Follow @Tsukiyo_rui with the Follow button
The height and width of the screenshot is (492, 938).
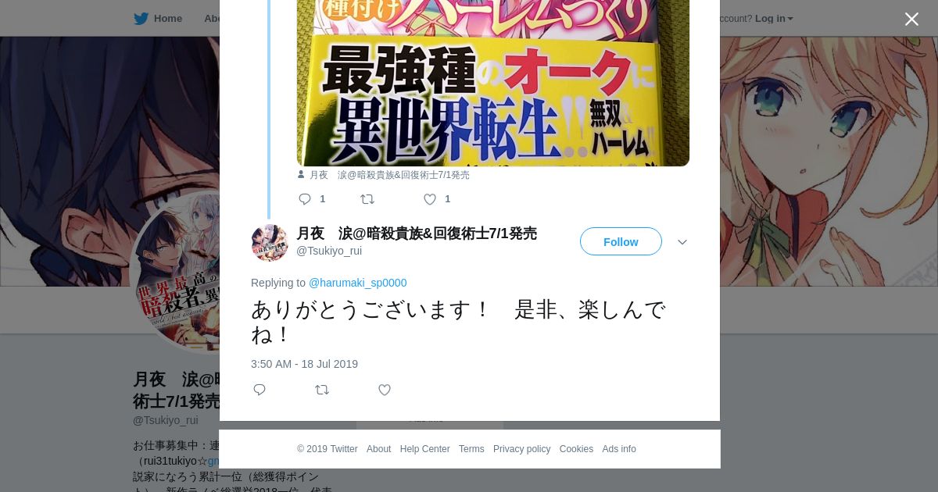(x=621, y=241)
